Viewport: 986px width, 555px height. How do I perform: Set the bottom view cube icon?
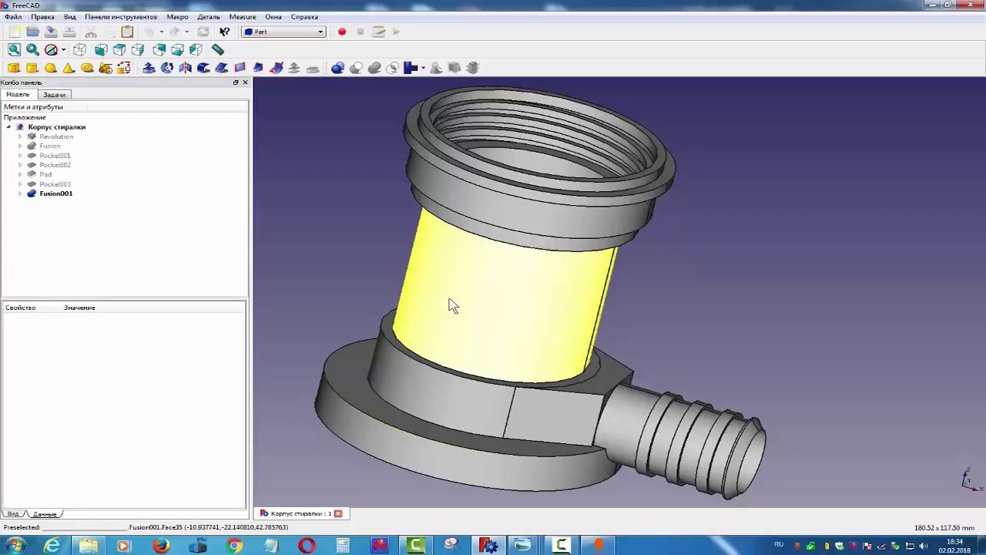(x=178, y=49)
